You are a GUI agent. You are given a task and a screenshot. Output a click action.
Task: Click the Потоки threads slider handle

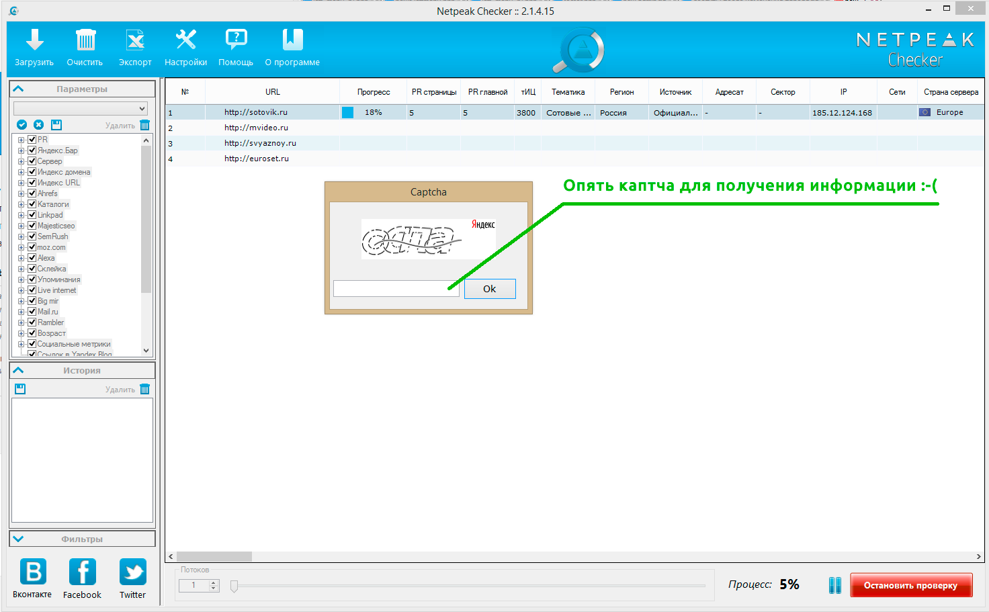234,586
